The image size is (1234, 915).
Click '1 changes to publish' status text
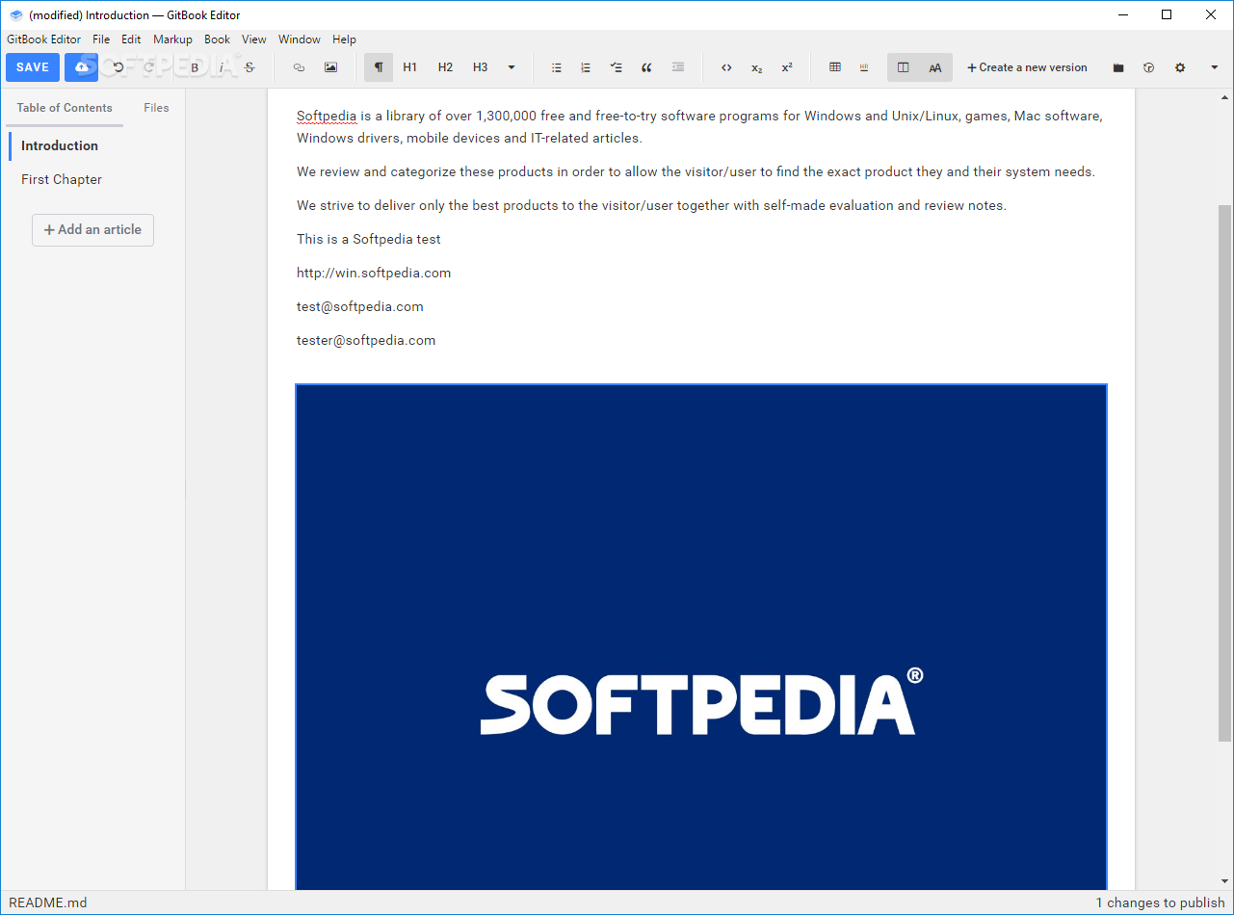click(1160, 902)
